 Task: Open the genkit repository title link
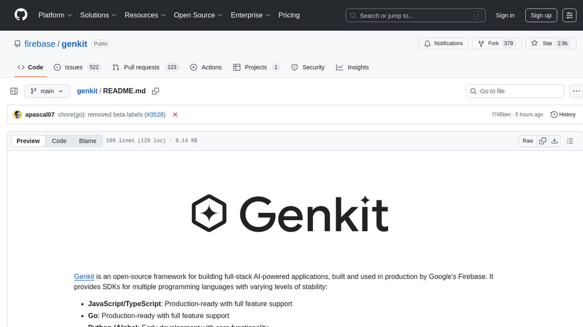pyautogui.click(x=75, y=44)
